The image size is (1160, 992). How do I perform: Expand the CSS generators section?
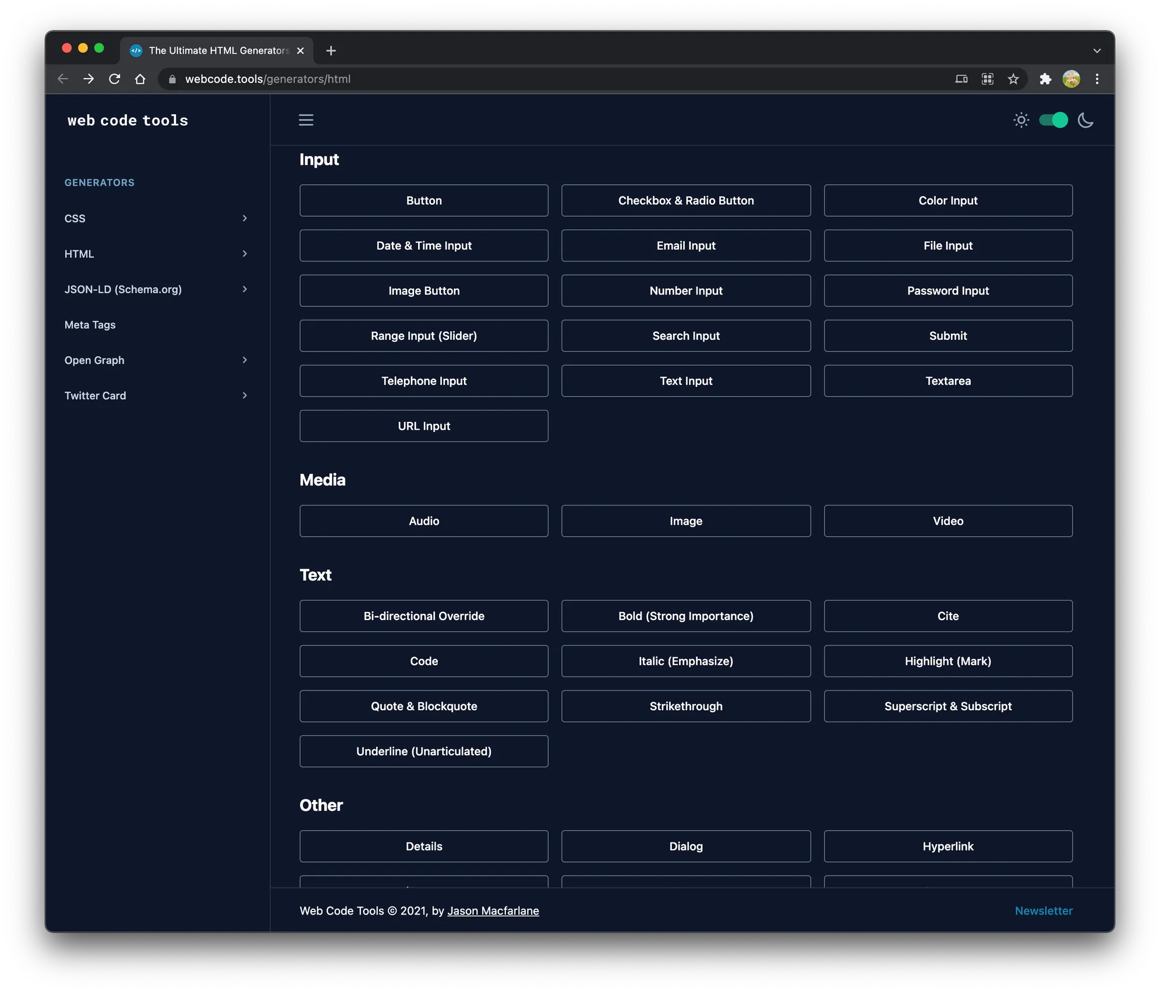click(x=156, y=219)
